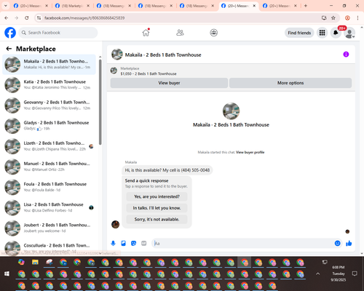Open Manuel's townhouse conversation
Viewport: 364px width, 291px height.
(49, 167)
